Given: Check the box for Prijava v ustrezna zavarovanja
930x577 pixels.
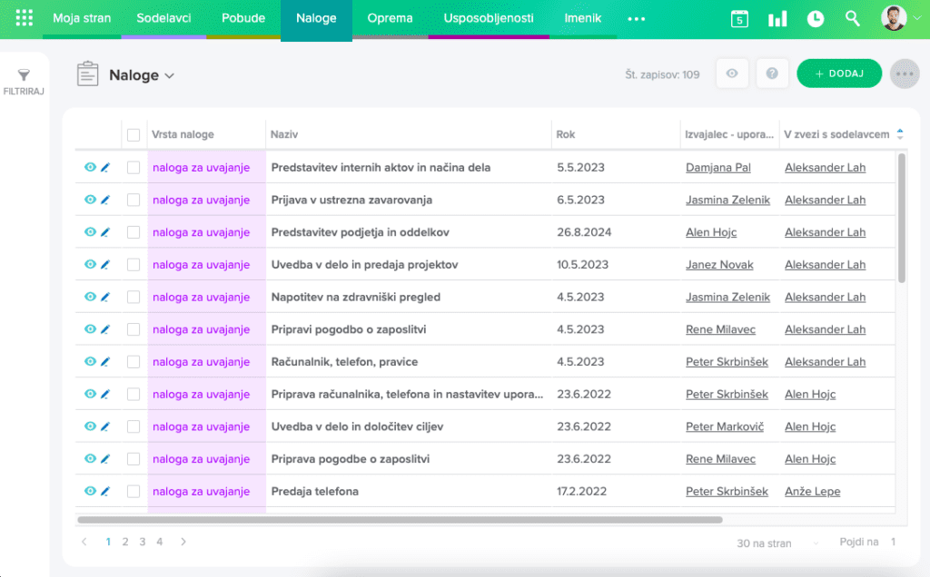Looking at the screenshot, I should point(134,200).
